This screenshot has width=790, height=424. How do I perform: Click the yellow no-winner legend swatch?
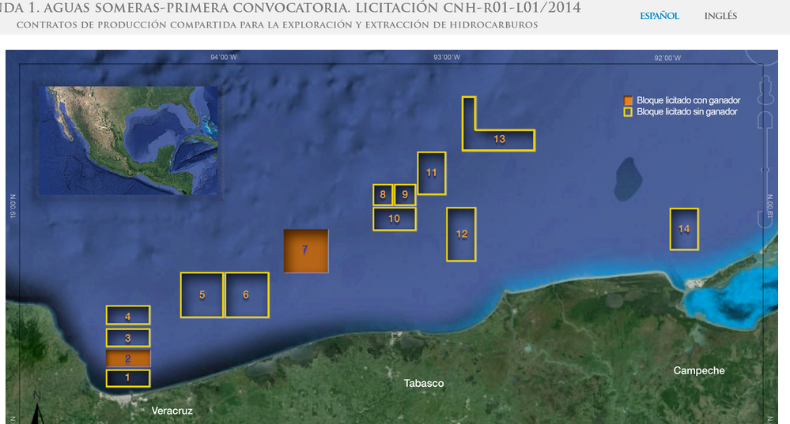(629, 112)
